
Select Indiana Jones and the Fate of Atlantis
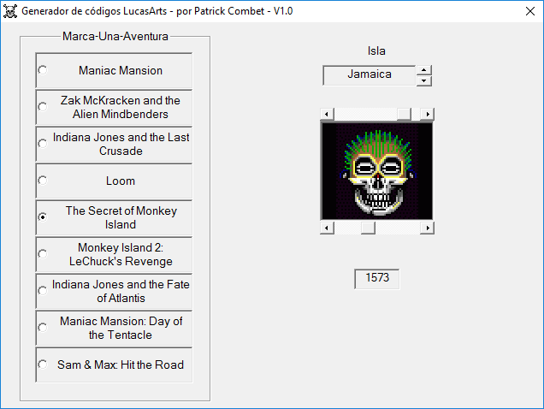pyautogui.click(x=114, y=291)
